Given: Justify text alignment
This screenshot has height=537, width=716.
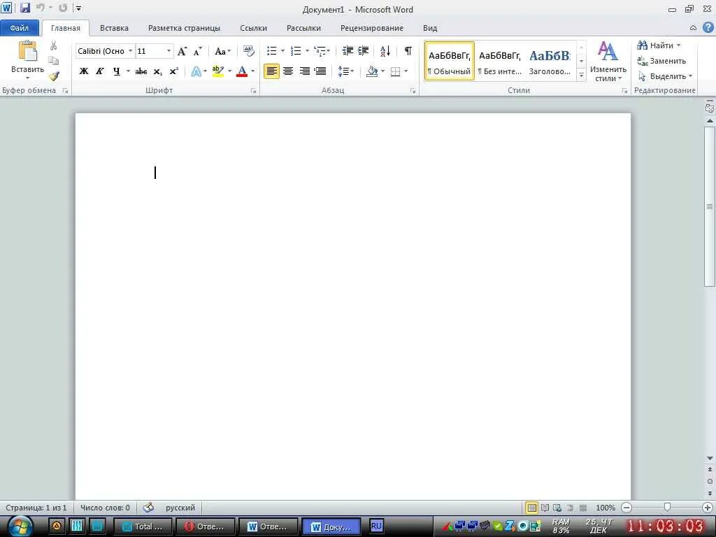Looking at the screenshot, I should point(320,71).
